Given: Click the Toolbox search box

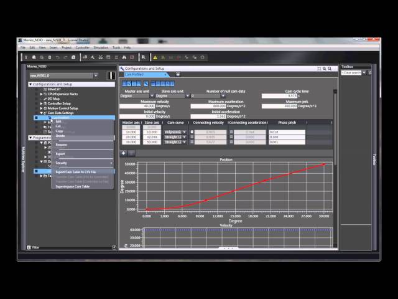Looking at the screenshot, I should [351, 73].
